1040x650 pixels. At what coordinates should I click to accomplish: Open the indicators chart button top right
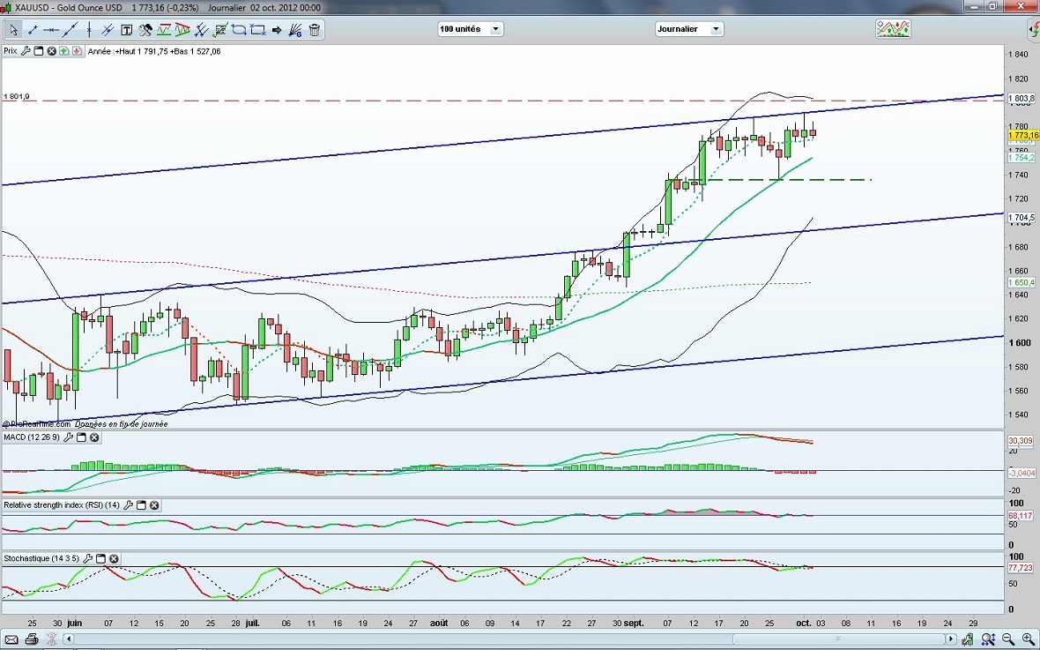[x=893, y=30]
